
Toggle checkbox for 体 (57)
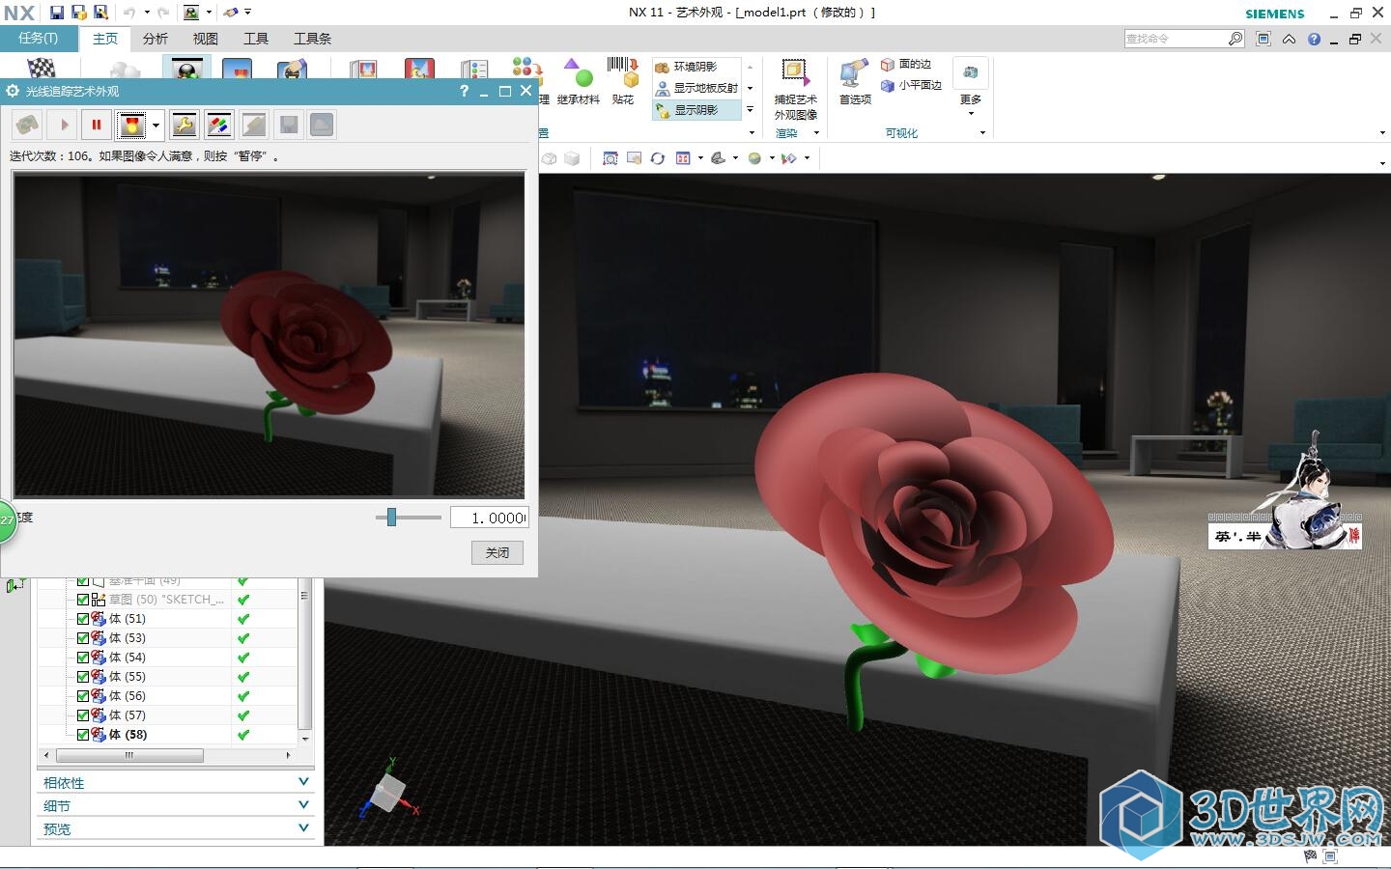pos(83,715)
